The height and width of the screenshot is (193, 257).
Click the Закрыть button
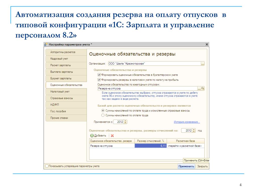[x=202, y=166]
